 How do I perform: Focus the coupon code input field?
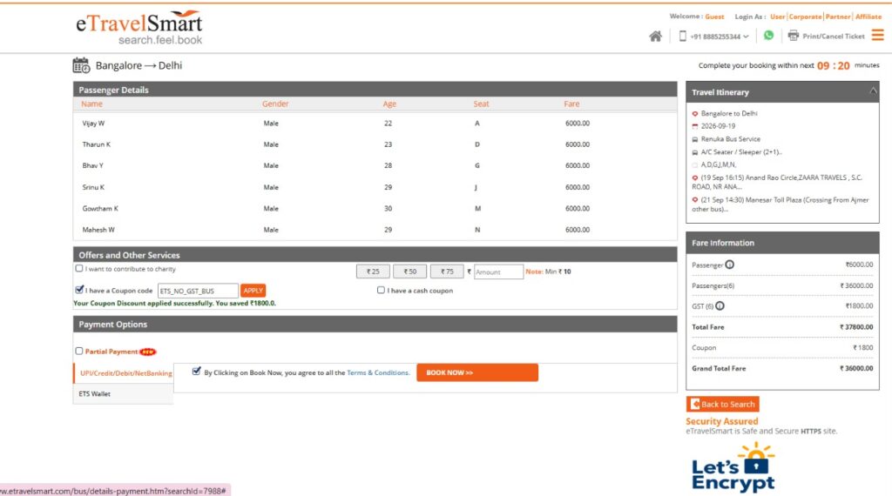click(198, 291)
